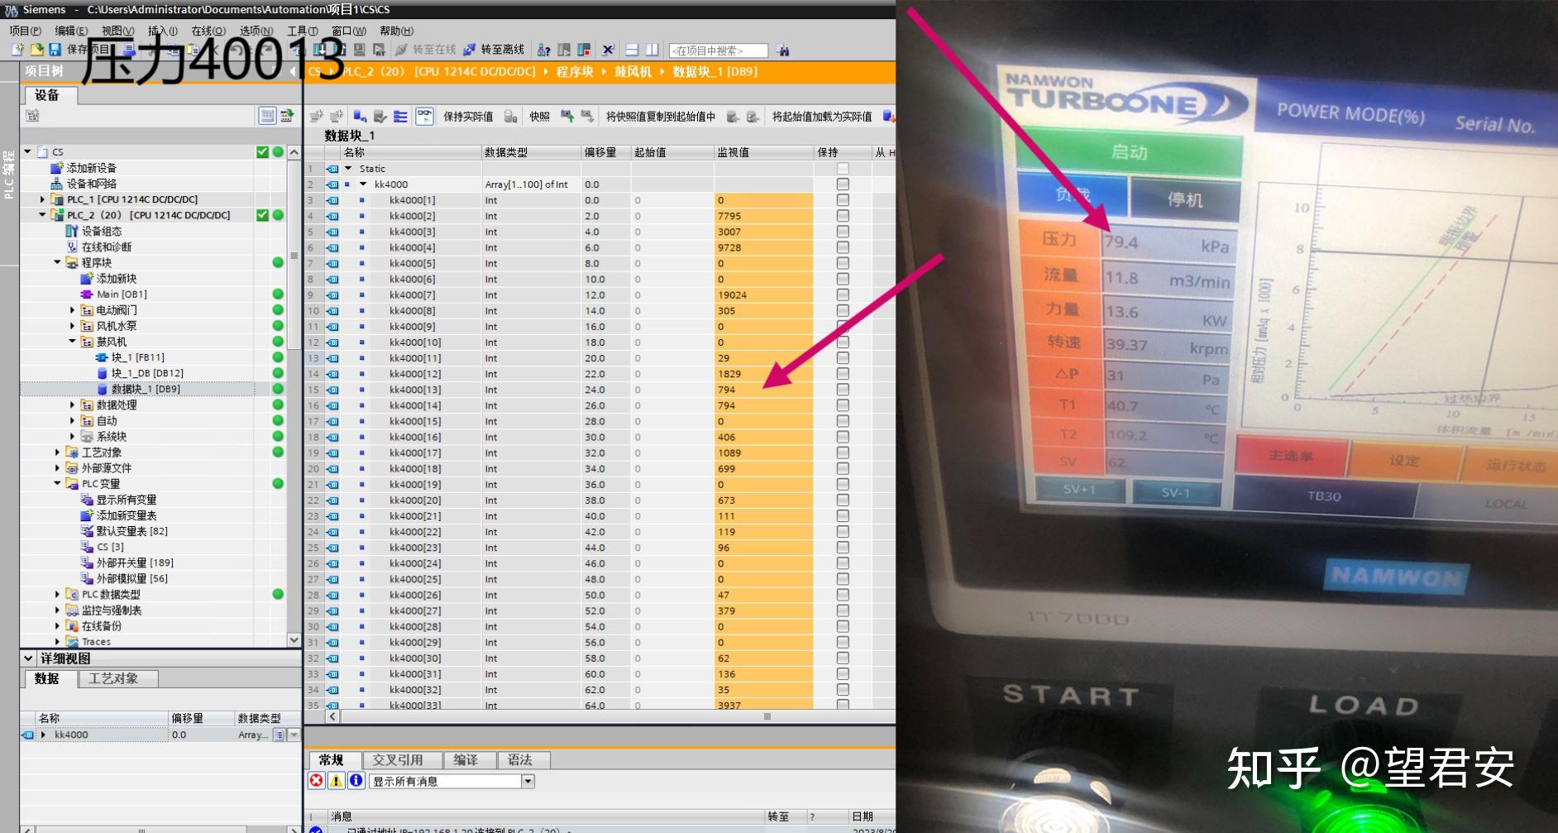Check the 保持 checkbox for kk4000[13]
Screen dimensions: 1558x833
pyautogui.click(x=843, y=390)
